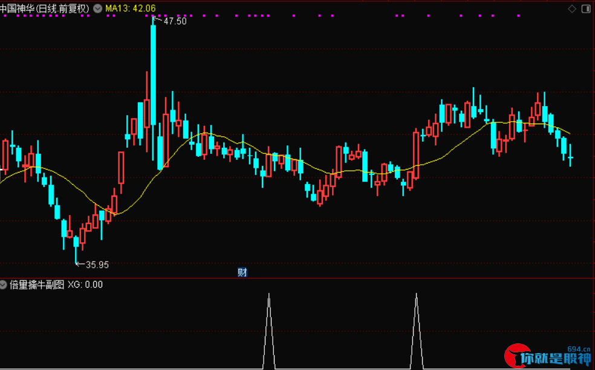Select the 中国神华(日线.前复权) title text
The image size is (595, 370).
click(44, 8)
